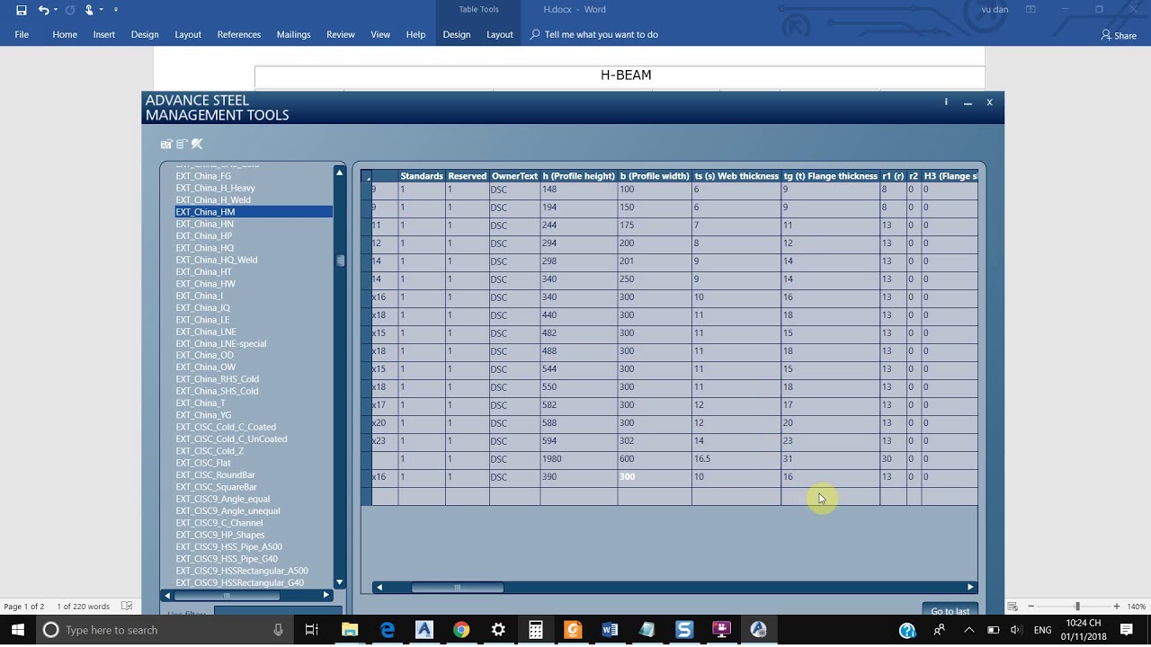The image size is (1151, 647).
Task: Open the Customize Quick Access Toolbar dropdown
Action: coord(116,10)
